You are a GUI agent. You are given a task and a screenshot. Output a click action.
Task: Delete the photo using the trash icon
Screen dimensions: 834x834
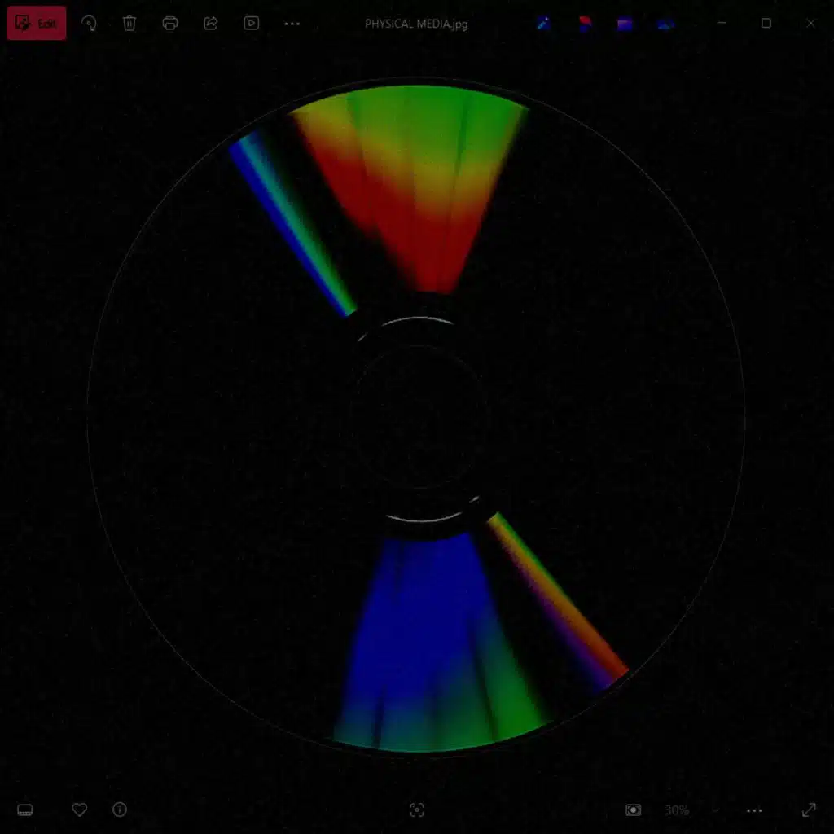pyautogui.click(x=129, y=24)
